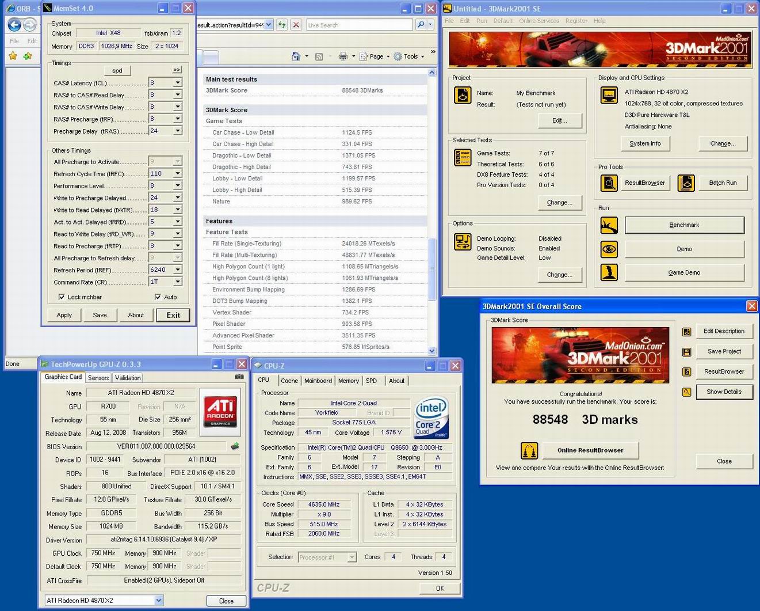Open the Precharge Delay (tRAS) dropdown
The width and height of the screenshot is (760, 611).
177,131
